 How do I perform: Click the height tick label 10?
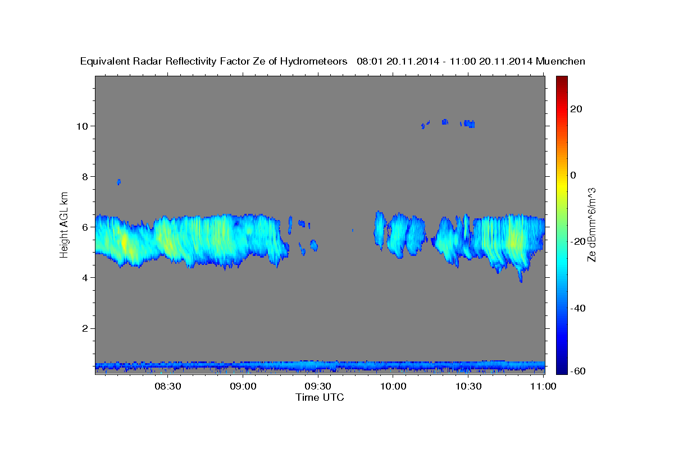pyautogui.click(x=84, y=126)
